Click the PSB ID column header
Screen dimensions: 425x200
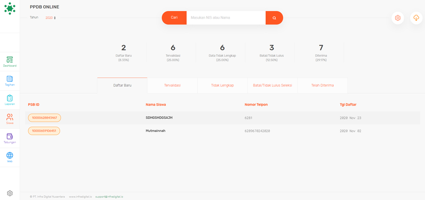point(33,105)
